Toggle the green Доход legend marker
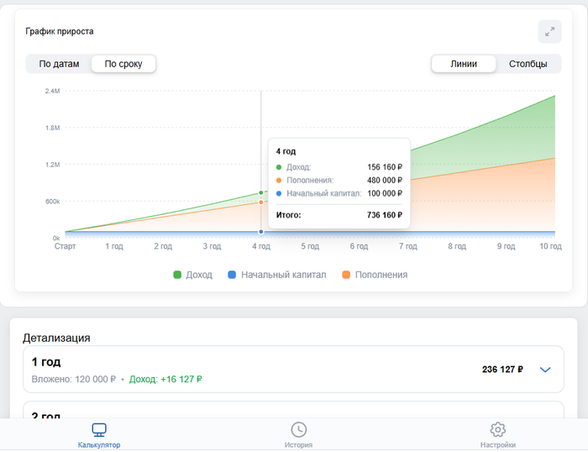This screenshot has width=588, height=452. coord(178,275)
